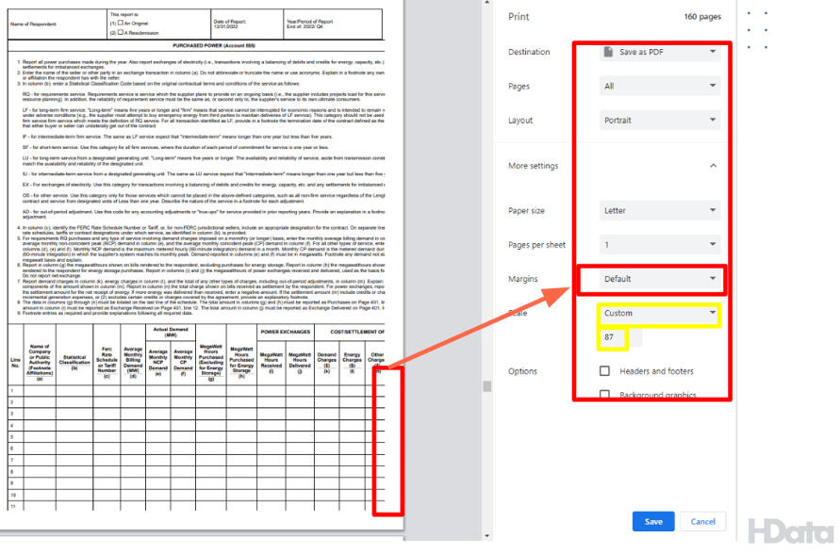Click the Statistical Classification column header

point(74,363)
